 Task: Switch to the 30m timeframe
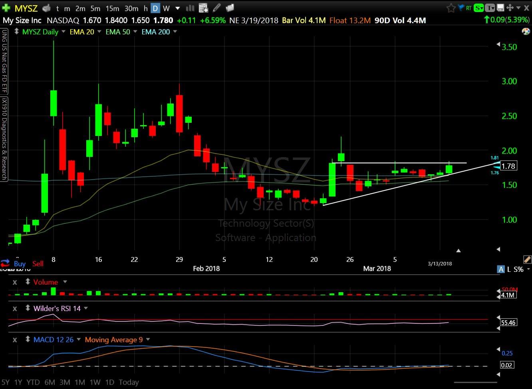coord(131,8)
